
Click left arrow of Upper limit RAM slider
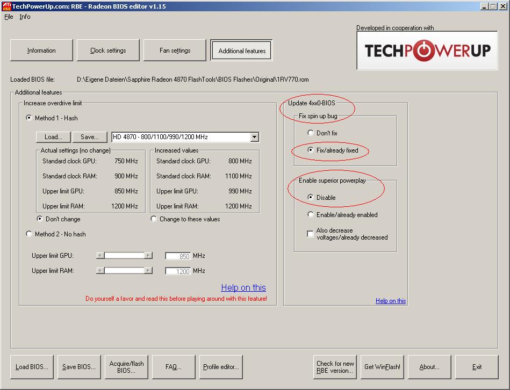(x=100, y=270)
